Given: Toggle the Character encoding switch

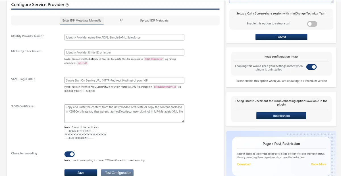Looking at the screenshot, I should 70,154.
